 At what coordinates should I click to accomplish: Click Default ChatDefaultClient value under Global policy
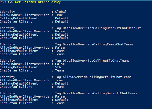[62, 21]
